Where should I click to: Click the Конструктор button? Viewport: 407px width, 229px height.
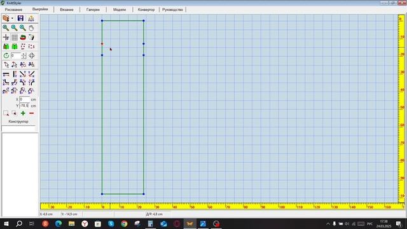click(18, 121)
